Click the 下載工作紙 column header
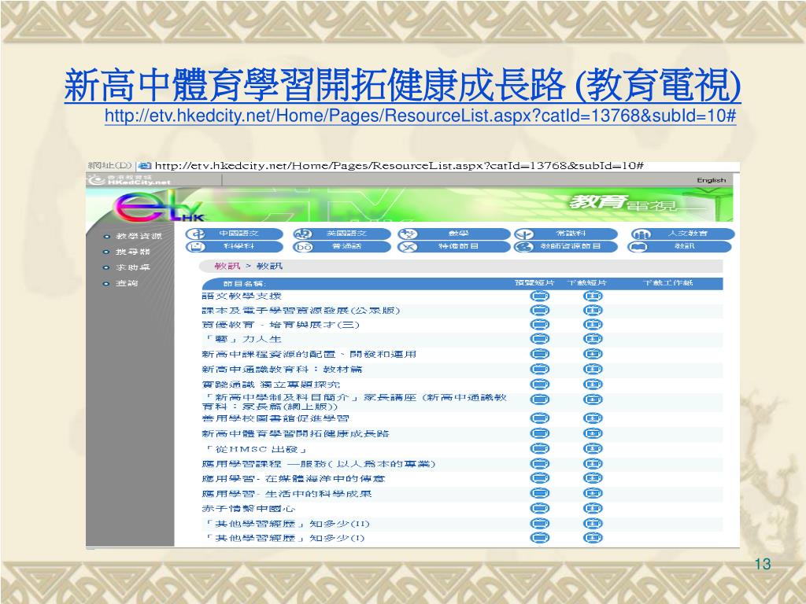 pyautogui.click(x=668, y=283)
